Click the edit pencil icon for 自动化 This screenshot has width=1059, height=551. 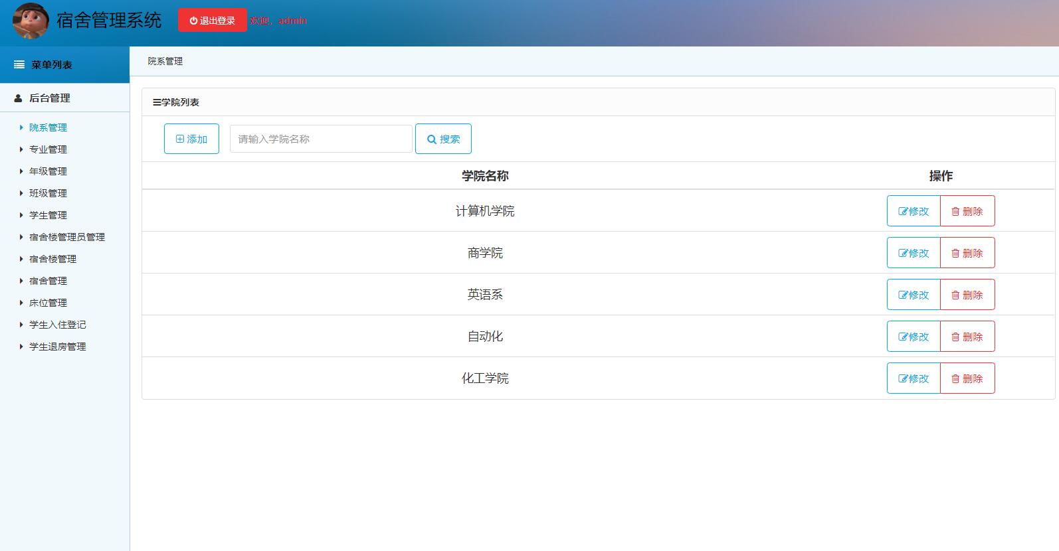click(x=903, y=337)
